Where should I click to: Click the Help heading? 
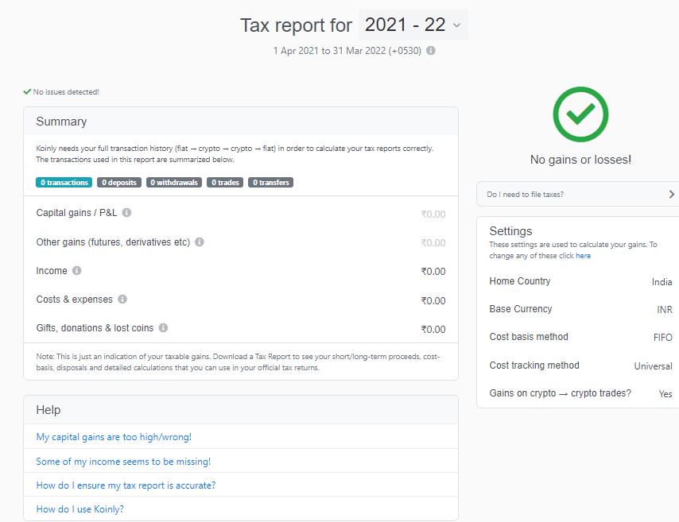[x=48, y=410]
